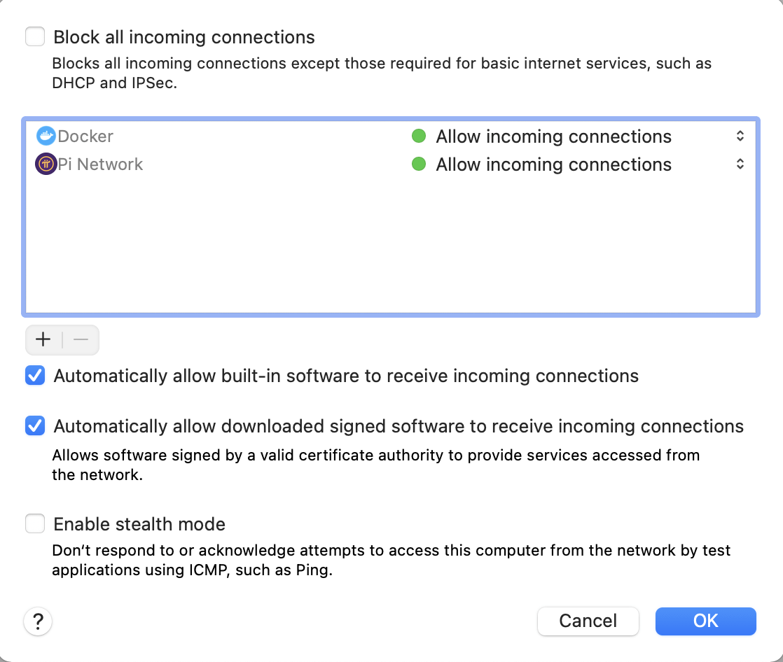This screenshot has width=783, height=662.
Task: Uncheck automatically allow downloaded signed software
Action: pos(35,426)
